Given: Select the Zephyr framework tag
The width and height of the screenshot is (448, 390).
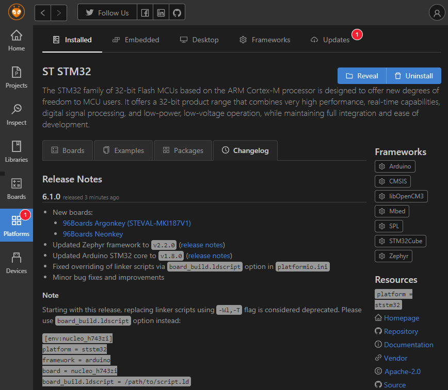Looking at the screenshot, I should [x=393, y=256].
